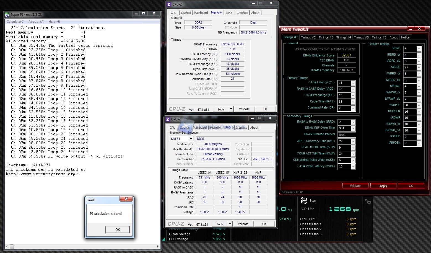
Task: Open the SPD tab in top CPU-Z
Action: (x=229, y=13)
